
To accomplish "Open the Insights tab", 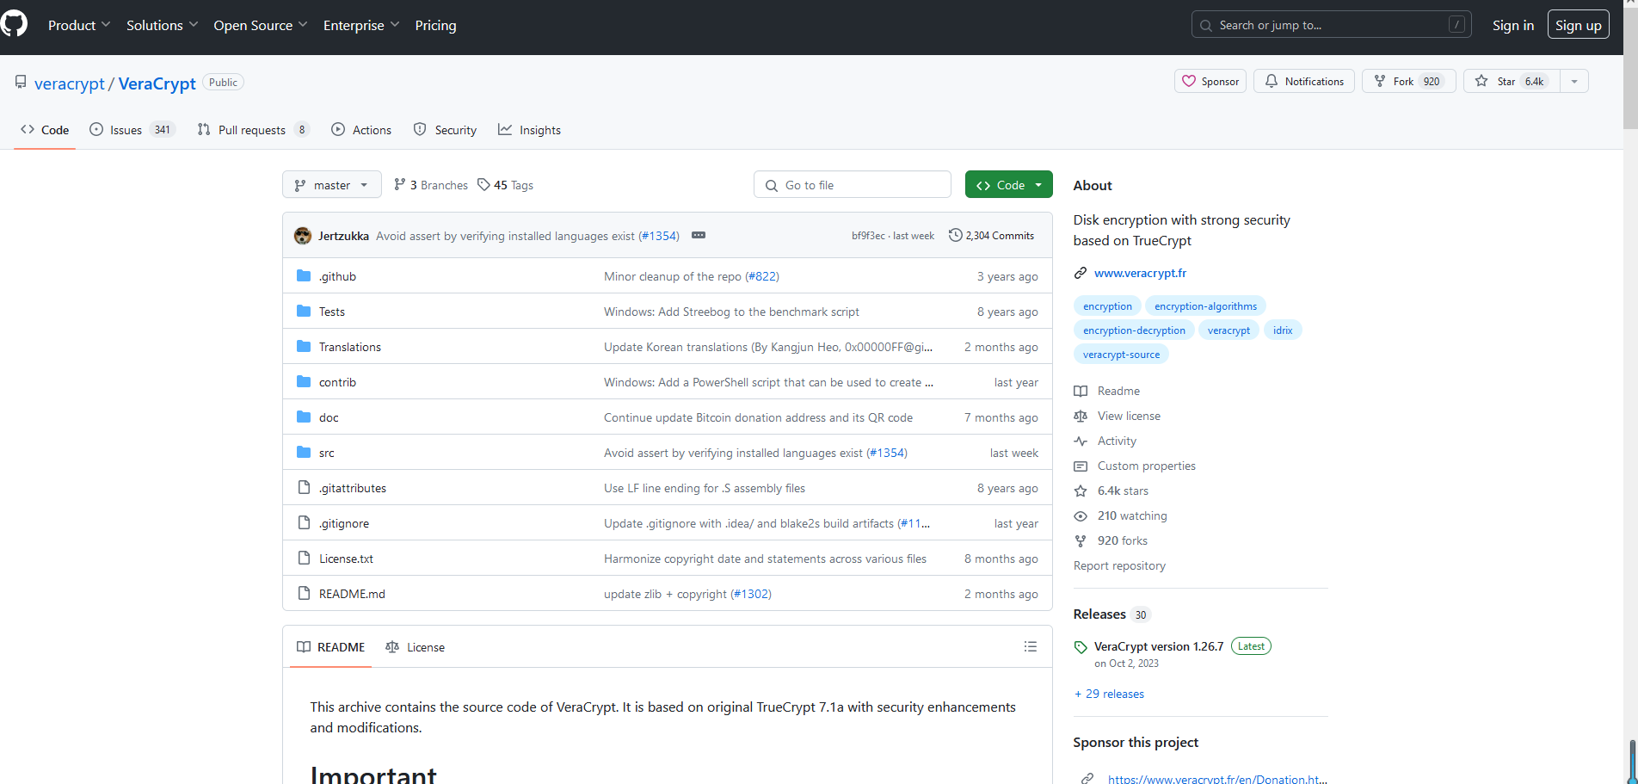I will 529,130.
